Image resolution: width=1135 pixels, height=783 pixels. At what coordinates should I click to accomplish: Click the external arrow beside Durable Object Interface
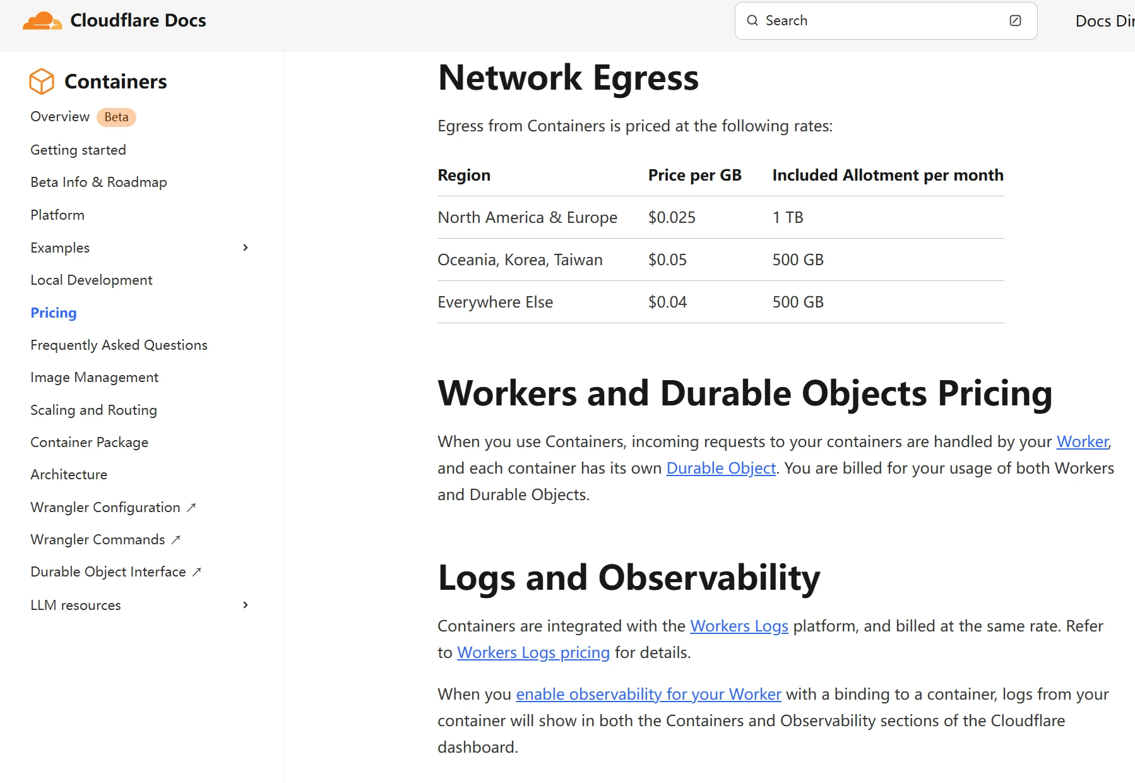197,571
